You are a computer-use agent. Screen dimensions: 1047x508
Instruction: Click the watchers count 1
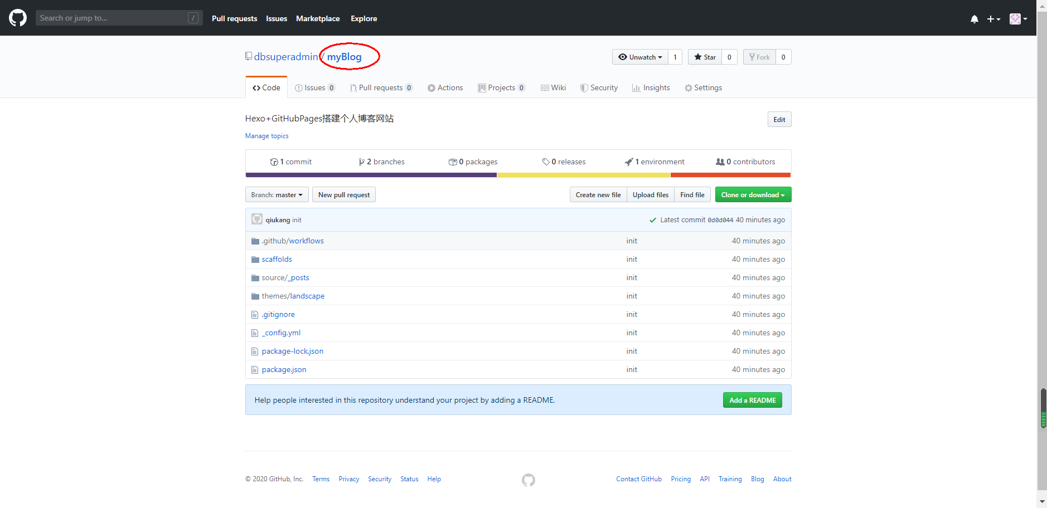tap(675, 57)
